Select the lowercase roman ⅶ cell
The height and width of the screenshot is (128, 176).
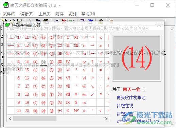(x=84, y=86)
